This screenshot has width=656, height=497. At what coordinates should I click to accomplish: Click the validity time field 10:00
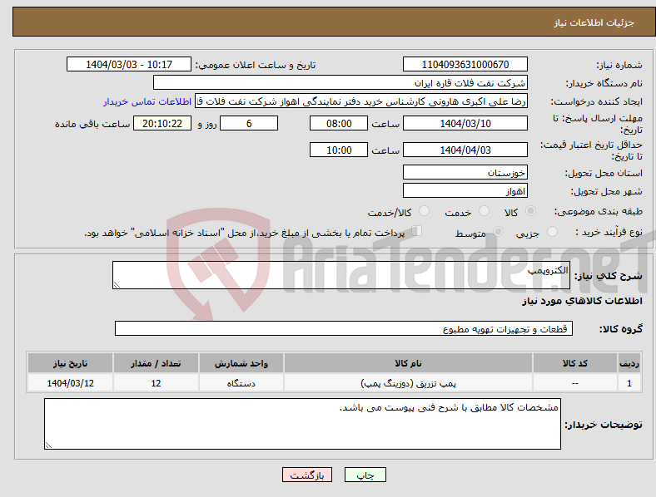(x=339, y=150)
